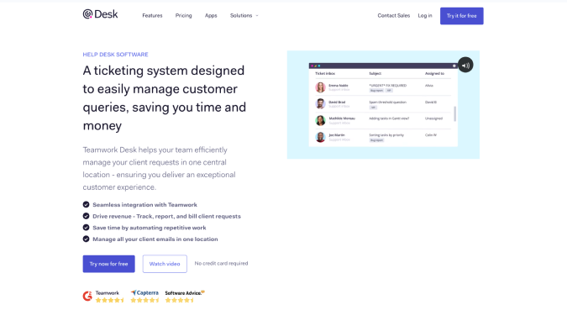The image size is (567, 331).
Task: Open the Software Advice rating badge
Action: (185, 297)
